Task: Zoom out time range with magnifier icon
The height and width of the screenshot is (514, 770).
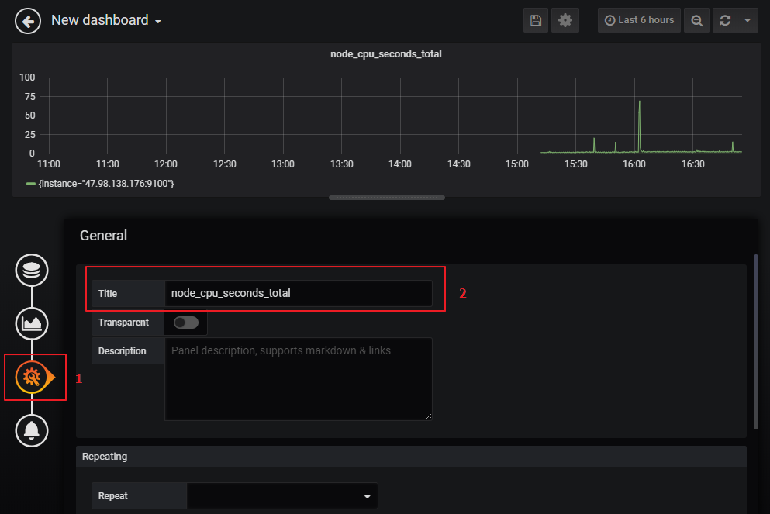Action: [x=697, y=20]
